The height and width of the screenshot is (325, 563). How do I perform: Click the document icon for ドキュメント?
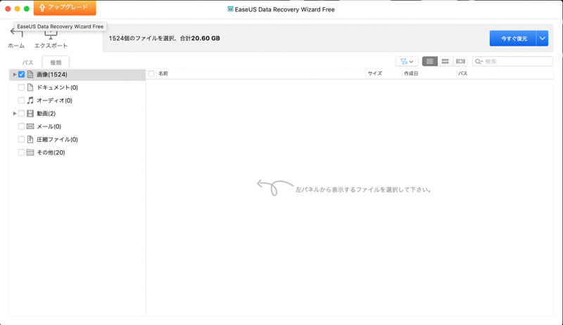(30, 88)
